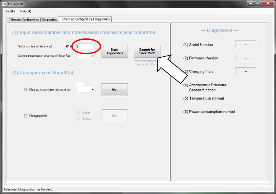
Task: Open the Change transmission channel to dropdown
Action: (x=93, y=90)
